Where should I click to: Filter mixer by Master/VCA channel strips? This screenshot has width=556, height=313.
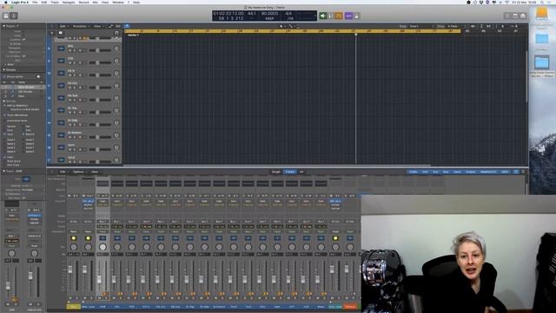tap(488, 172)
